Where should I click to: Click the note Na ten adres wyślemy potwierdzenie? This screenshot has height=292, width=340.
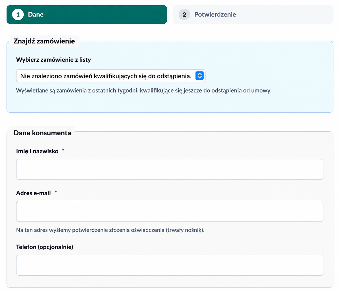point(110,230)
